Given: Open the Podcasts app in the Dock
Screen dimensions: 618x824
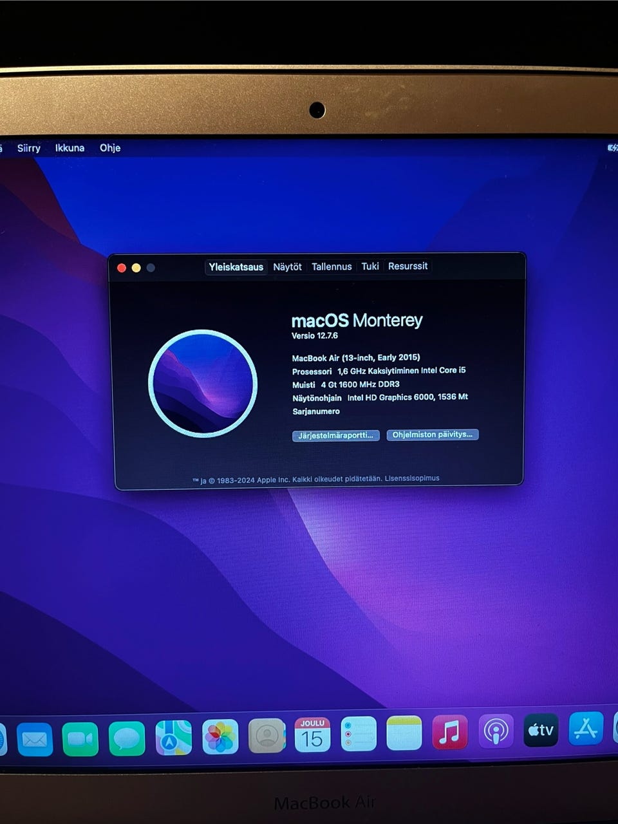Looking at the screenshot, I should pyautogui.click(x=496, y=731).
